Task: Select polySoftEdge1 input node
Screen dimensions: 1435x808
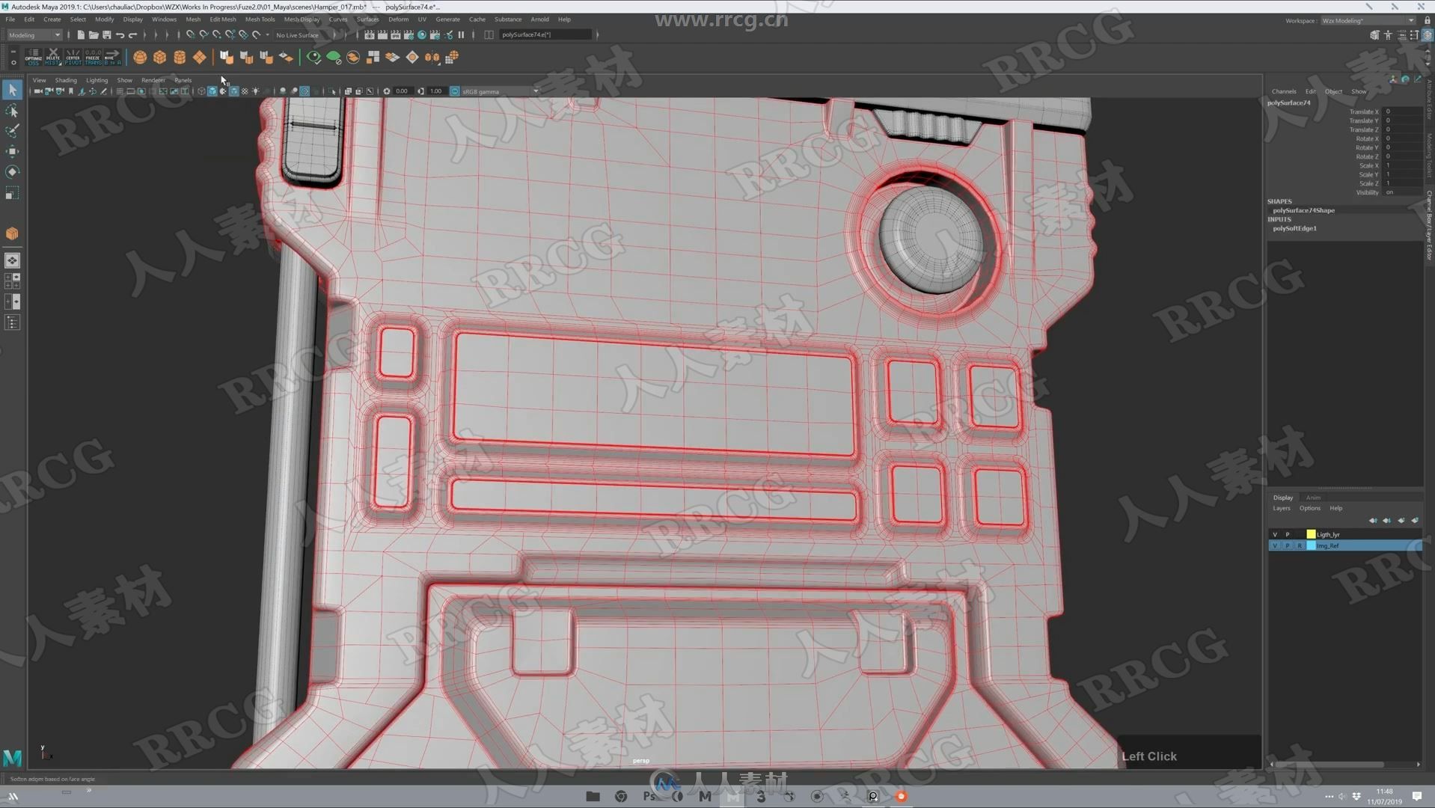Action: pyautogui.click(x=1294, y=228)
